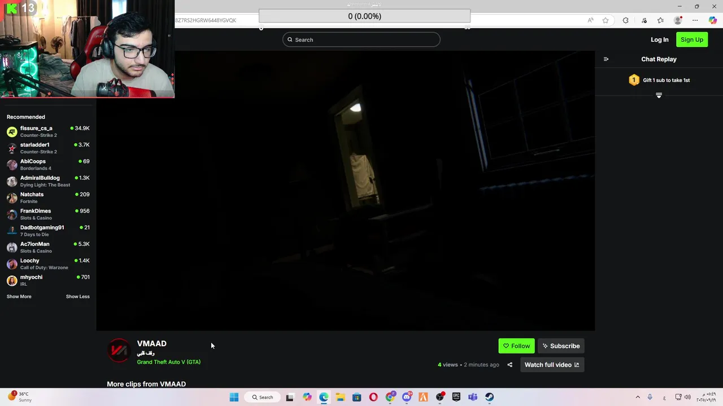The height and width of the screenshot is (406, 723).
Task: Open File Explorer from the taskbar
Action: click(x=340, y=397)
